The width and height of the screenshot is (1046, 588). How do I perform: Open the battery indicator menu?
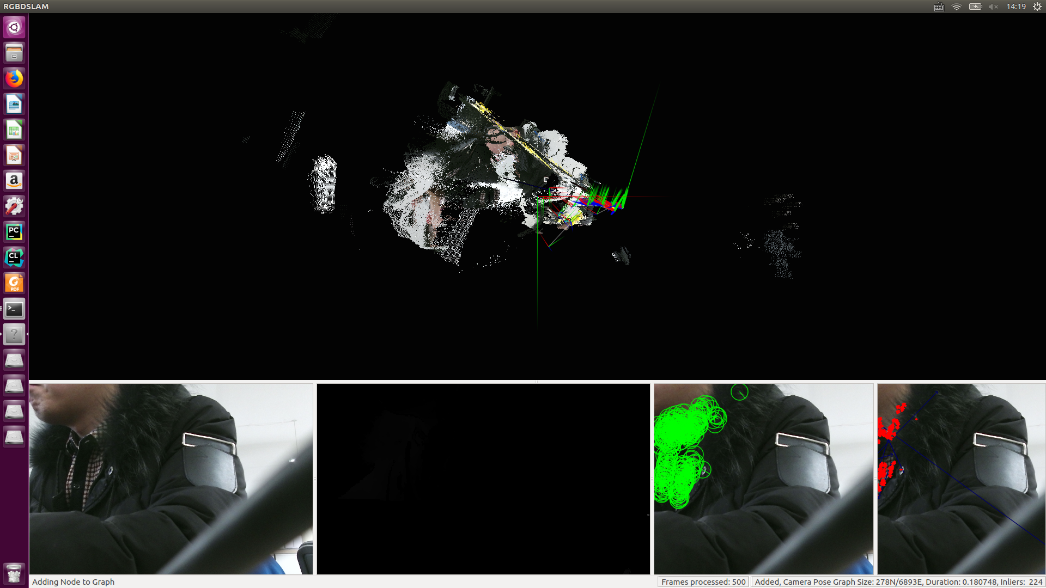tap(975, 7)
